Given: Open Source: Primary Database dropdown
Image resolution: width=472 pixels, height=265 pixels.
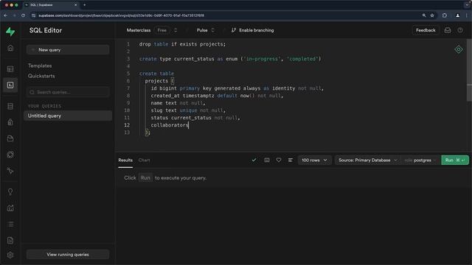Looking at the screenshot, I should [367, 160].
